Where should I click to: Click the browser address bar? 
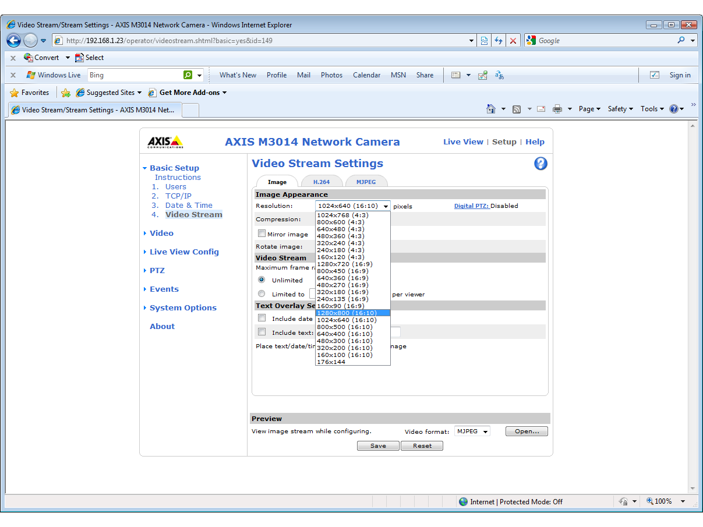tap(262, 41)
